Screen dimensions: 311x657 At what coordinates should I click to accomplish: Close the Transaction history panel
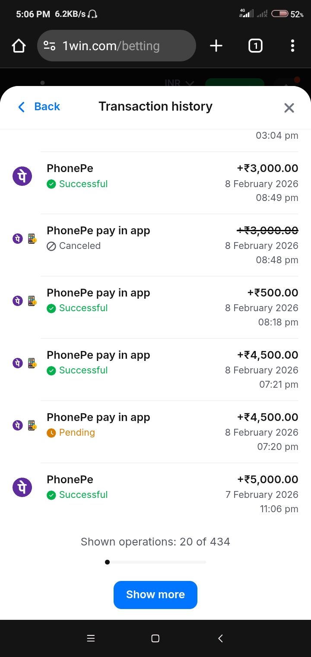(x=289, y=108)
